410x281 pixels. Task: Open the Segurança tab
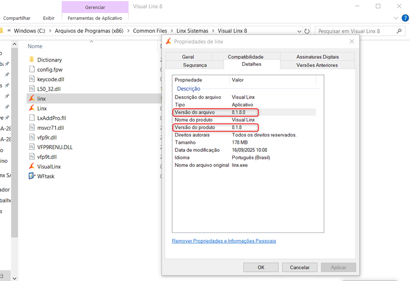[195, 65]
